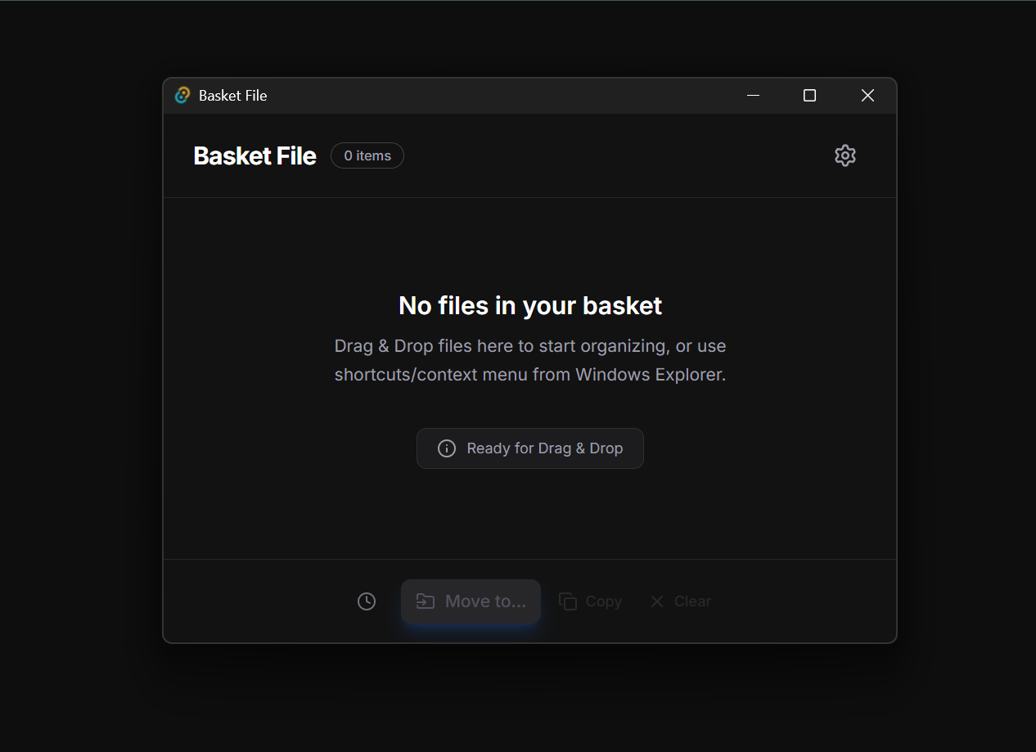Open history with the clock icon

coord(367,601)
